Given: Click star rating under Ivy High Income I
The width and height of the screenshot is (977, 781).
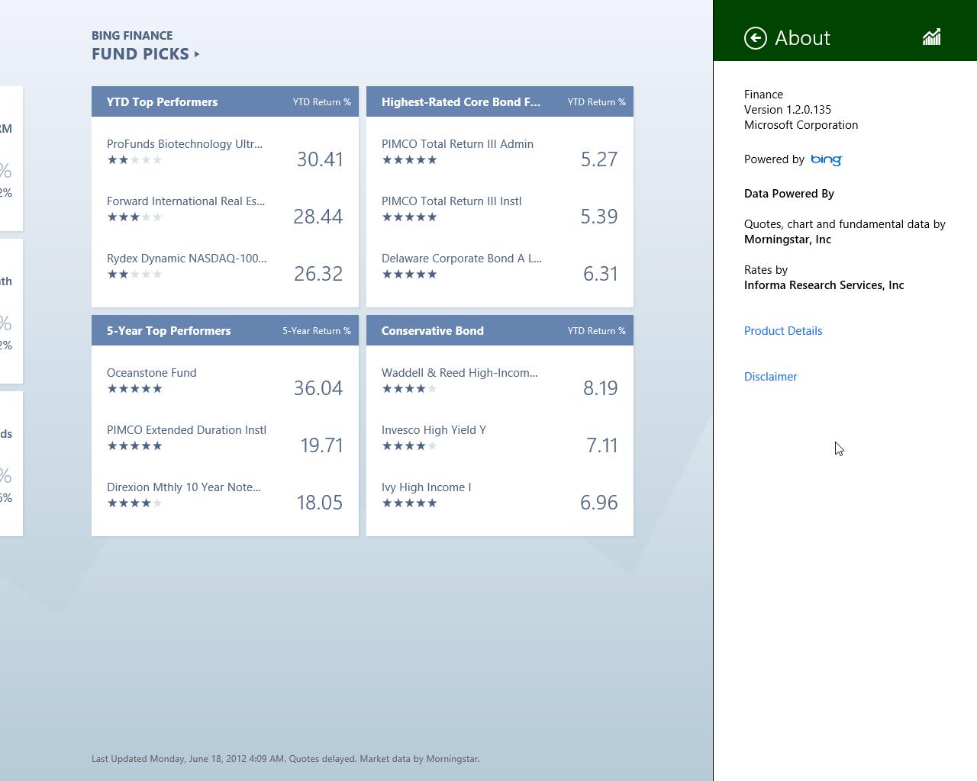Looking at the screenshot, I should click(410, 503).
